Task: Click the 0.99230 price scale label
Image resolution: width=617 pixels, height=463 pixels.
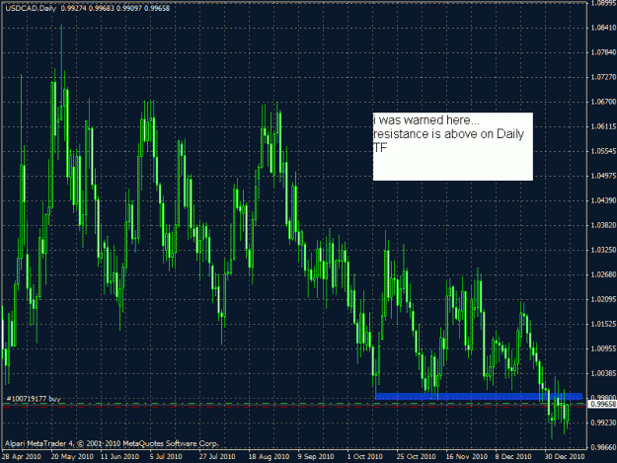Action: pyautogui.click(x=603, y=423)
